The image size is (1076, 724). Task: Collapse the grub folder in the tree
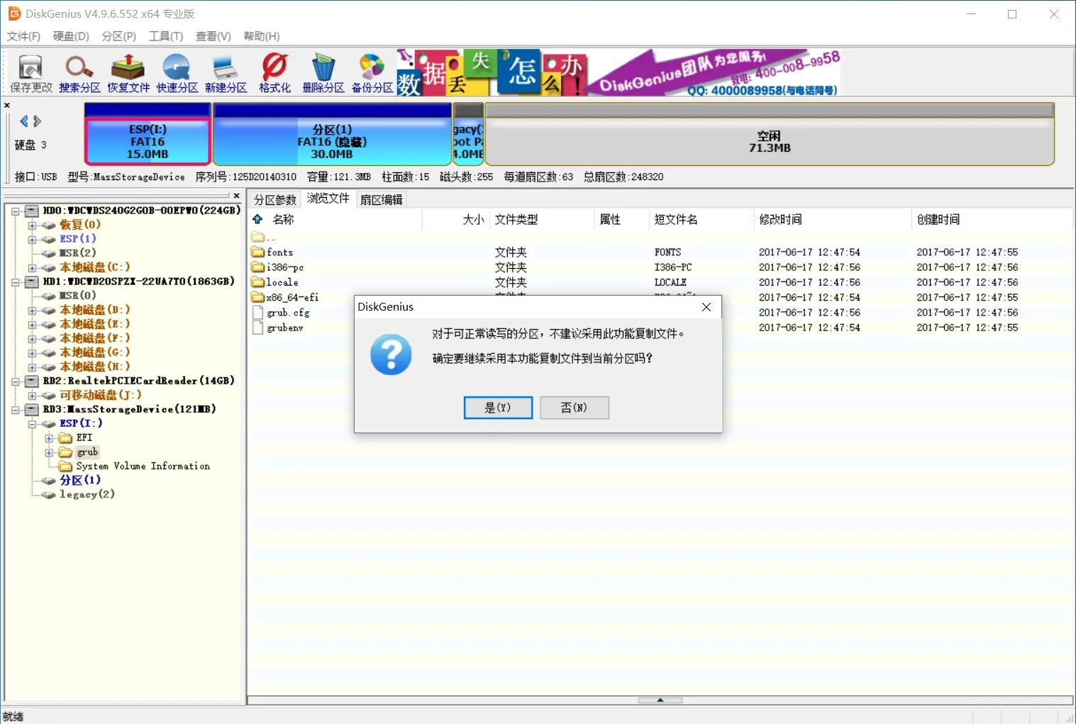point(49,452)
